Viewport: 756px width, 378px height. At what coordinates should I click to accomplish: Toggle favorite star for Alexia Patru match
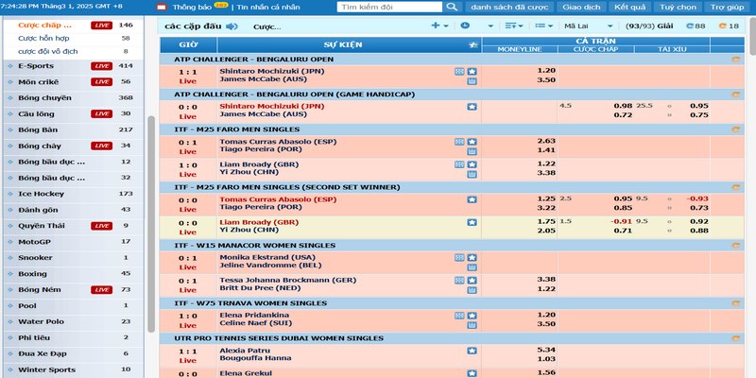472,350
